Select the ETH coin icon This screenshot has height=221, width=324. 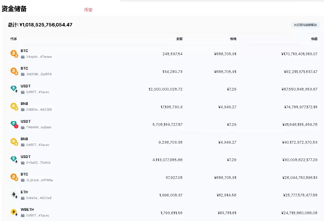14,195
